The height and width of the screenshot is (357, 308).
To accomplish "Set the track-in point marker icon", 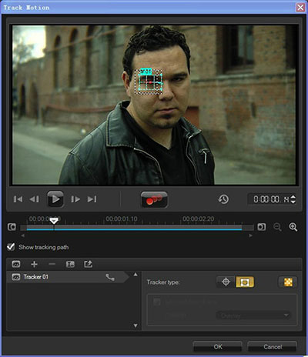I will click(x=12, y=227).
